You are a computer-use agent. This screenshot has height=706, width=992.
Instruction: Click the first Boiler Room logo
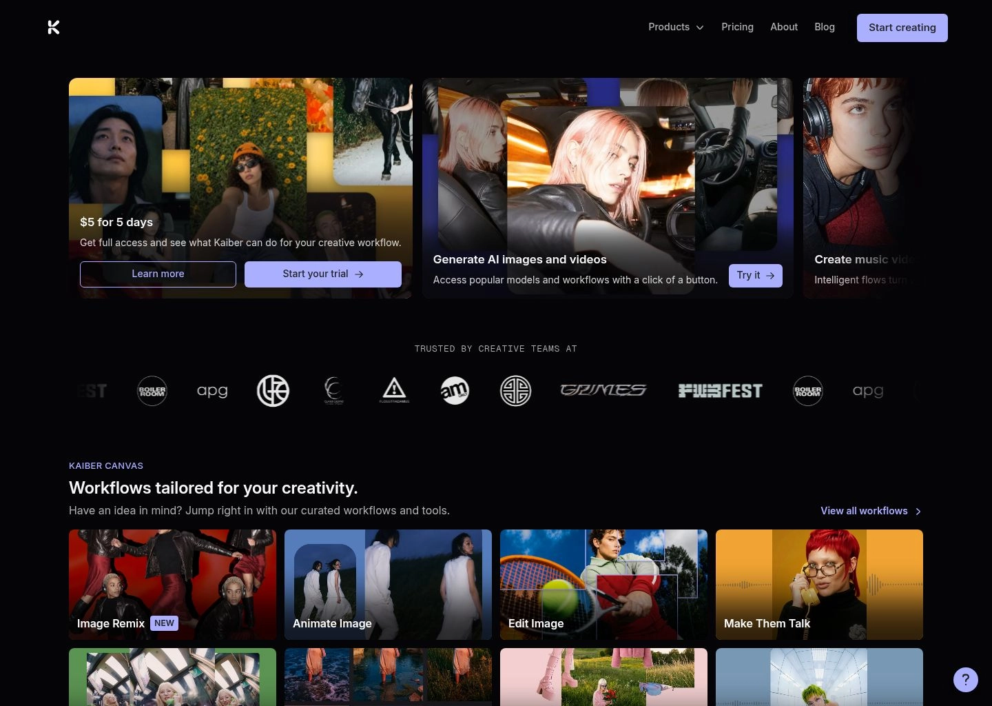point(152,391)
